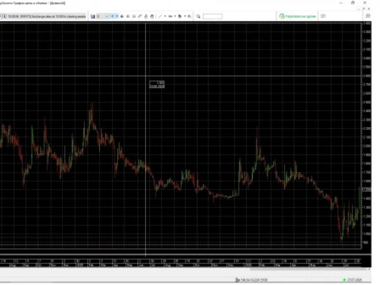Screen dimensions: 380x285
Task: Select the shape fill drawing tool
Action: tap(180, 16)
